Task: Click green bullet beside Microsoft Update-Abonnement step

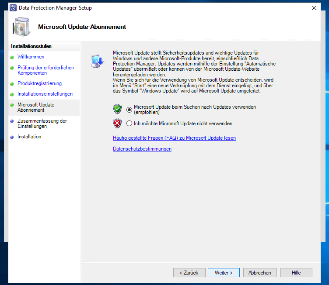Action: click(x=12, y=105)
